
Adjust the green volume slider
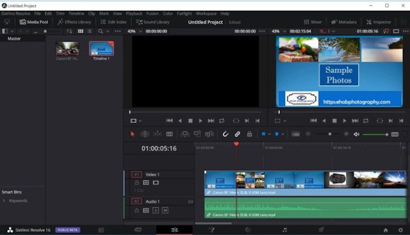[x=375, y=134]
